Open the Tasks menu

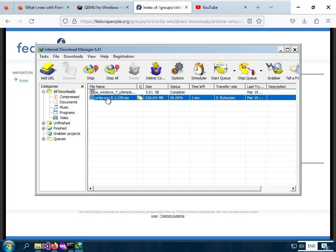coord(44,56)
